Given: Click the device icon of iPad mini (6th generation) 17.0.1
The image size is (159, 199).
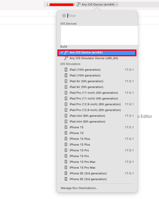Looking at the screenshot, I should pyautogui.click(x=66, y=116).
